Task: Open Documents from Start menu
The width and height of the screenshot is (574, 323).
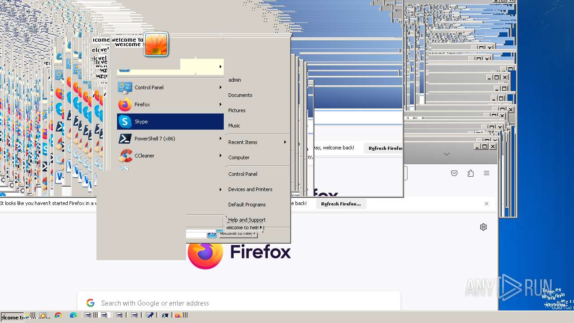Action: pos(240,95)
